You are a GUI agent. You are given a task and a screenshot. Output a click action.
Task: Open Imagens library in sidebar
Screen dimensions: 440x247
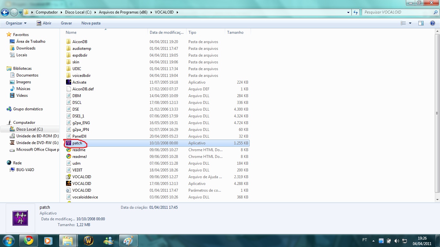(x=24, y=82)
